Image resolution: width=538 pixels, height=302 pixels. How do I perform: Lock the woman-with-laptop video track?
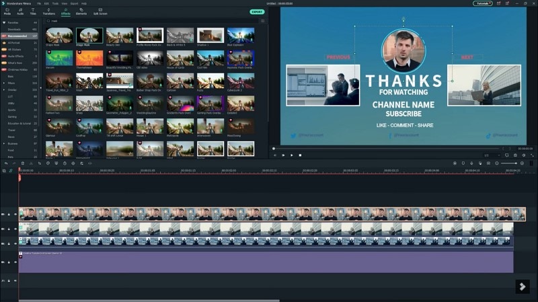[9, 229]
